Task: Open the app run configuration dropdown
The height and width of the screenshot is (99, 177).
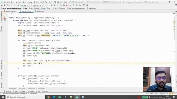Action: click(25, 5)
